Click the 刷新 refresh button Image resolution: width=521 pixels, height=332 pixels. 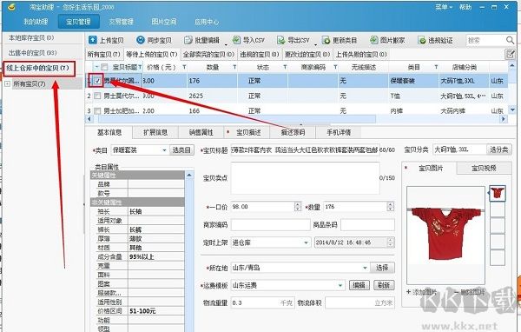pyautogui.click(x=384, y=285)
